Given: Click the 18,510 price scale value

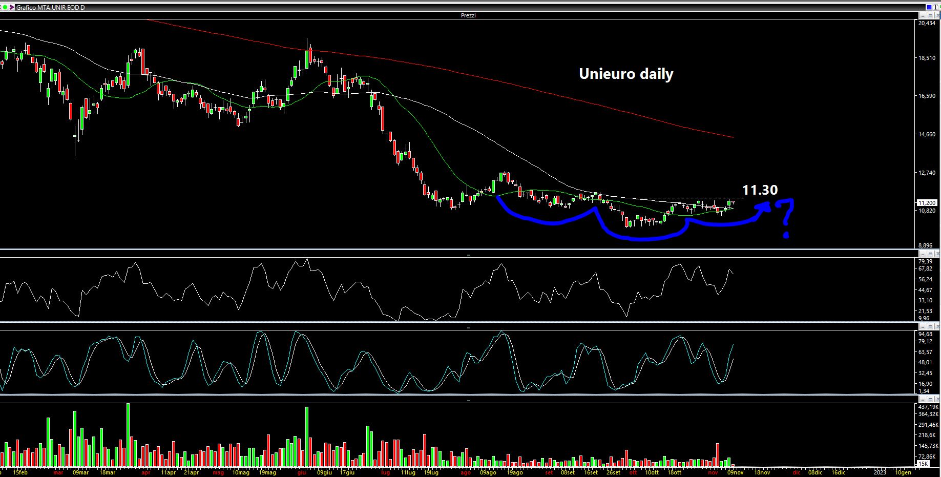Looking at the screenshot, I should point(927,58).
